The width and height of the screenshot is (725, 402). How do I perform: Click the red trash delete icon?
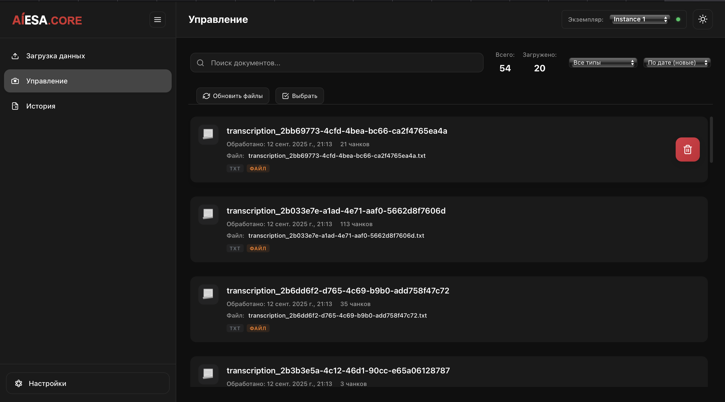(687, 149)
